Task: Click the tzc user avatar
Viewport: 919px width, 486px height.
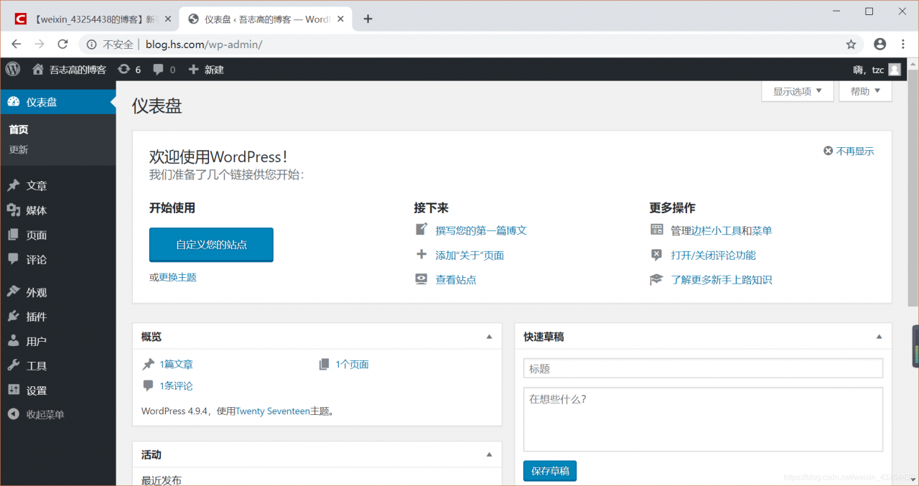Action: (895, 70)
